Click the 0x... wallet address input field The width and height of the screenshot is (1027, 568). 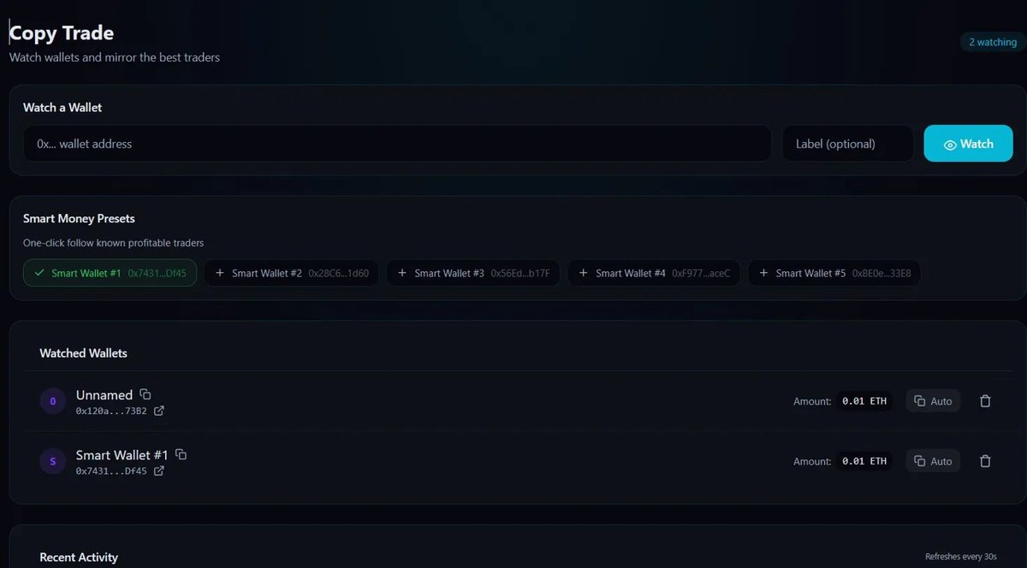point(396,144)
